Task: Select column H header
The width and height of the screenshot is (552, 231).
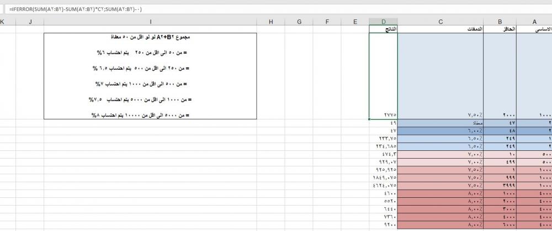Action: pos(270,22)
